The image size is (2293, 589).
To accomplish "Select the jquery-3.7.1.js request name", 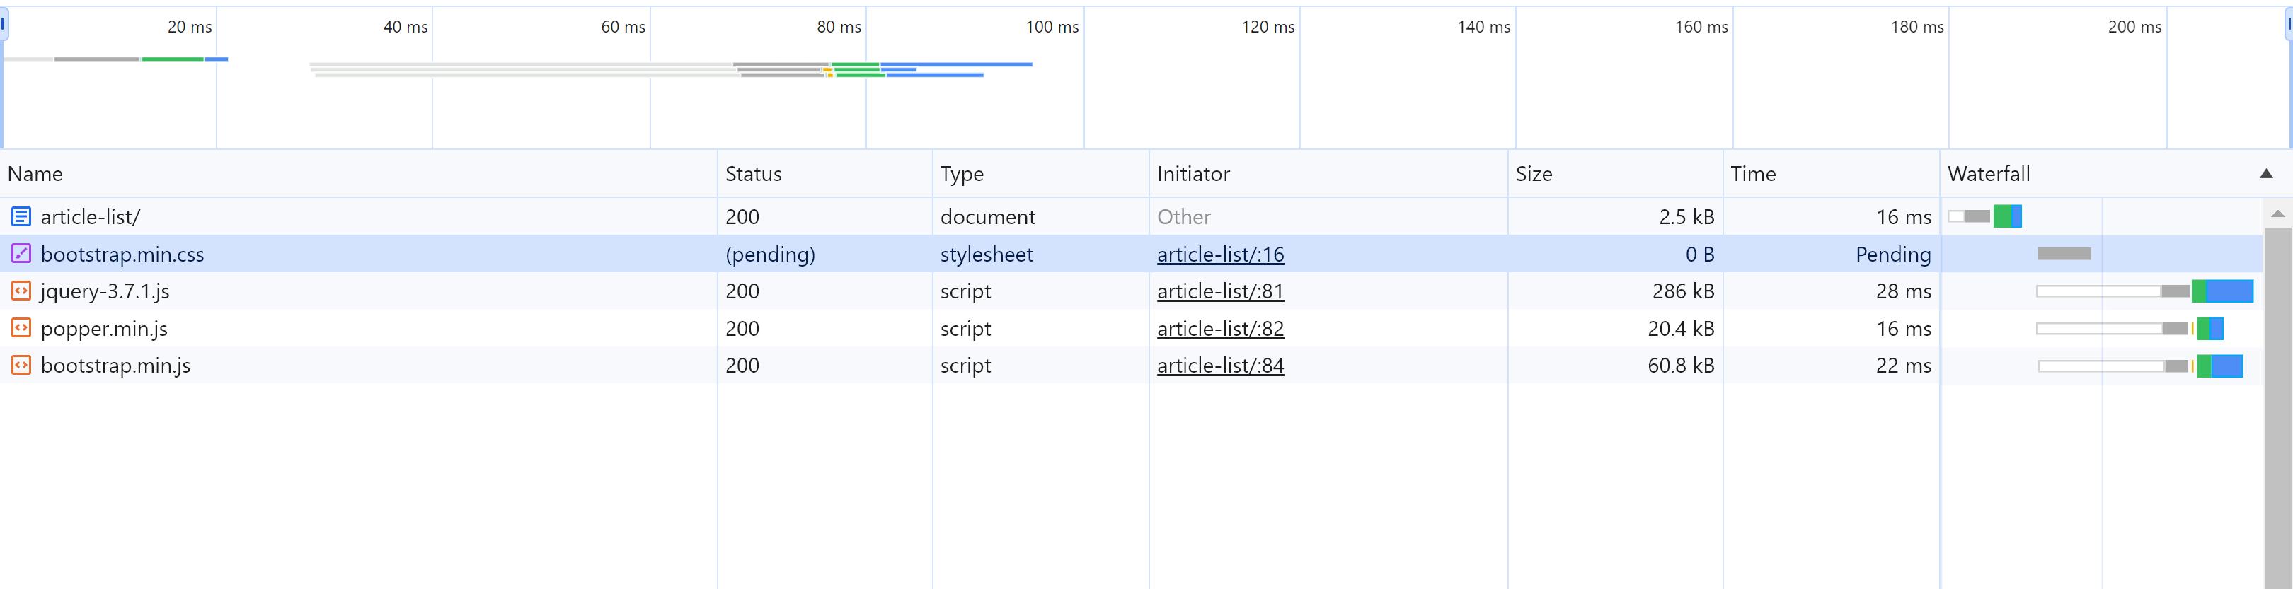I will pos(105,292).
